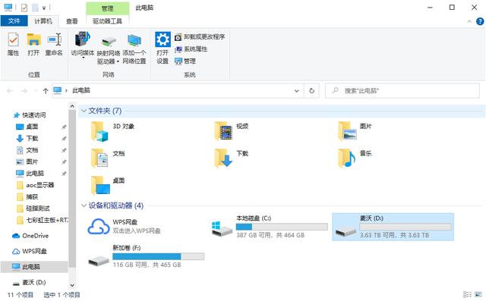Select the 麦沃 (D:) drive tile

393,227
